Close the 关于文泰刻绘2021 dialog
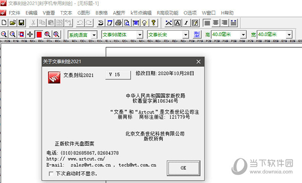 point(198,62)
